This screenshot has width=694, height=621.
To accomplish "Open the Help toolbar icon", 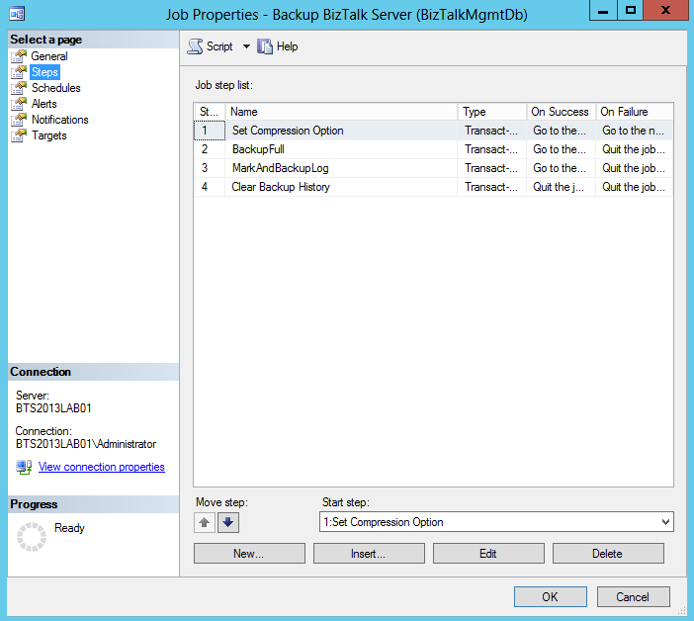I will point(265,46).
